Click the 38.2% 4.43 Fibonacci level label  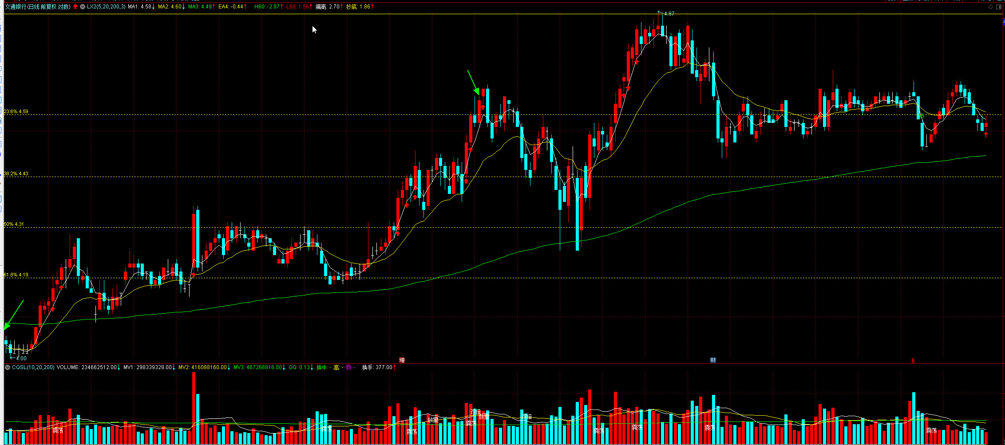click(x=16, y=174)
